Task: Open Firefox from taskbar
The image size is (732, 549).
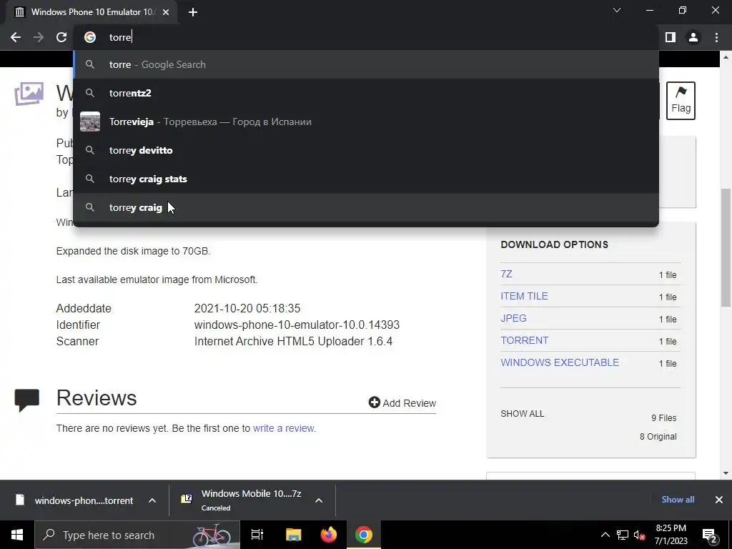Action: 329,535
